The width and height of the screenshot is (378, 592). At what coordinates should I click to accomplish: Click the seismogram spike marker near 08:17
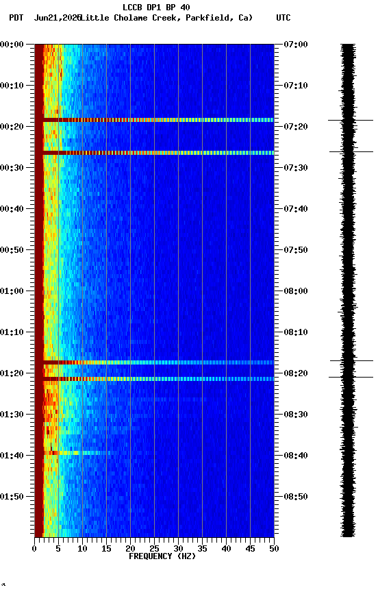(351, 361)
